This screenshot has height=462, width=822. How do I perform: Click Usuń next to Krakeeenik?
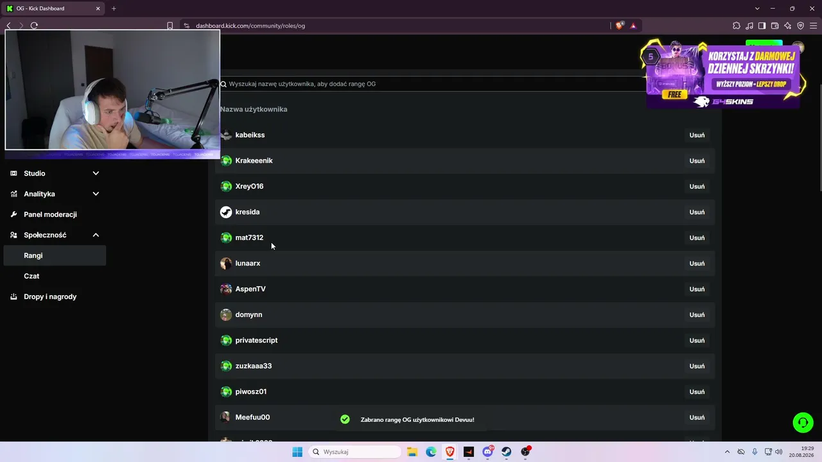click(697, 160)
